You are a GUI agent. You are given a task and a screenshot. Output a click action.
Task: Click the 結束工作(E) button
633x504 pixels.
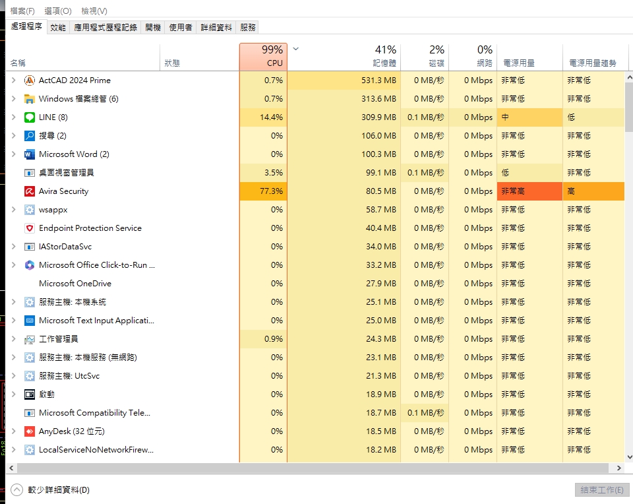coord(602,490)
